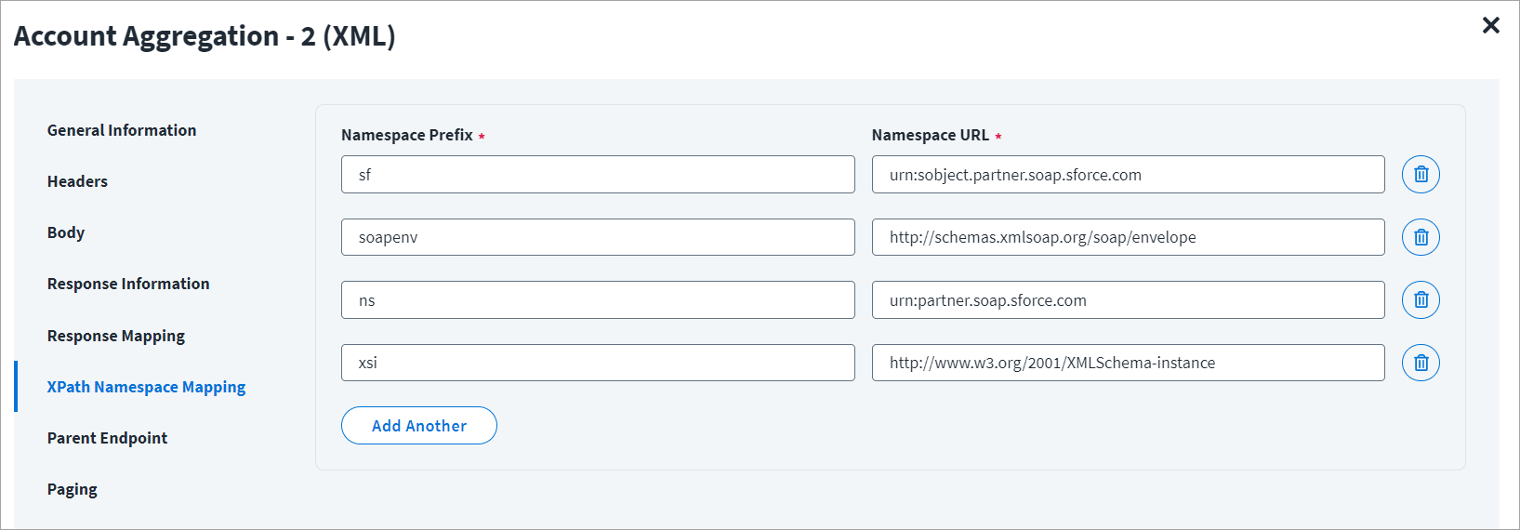Delete the sf namespace row

(1421, 175)
